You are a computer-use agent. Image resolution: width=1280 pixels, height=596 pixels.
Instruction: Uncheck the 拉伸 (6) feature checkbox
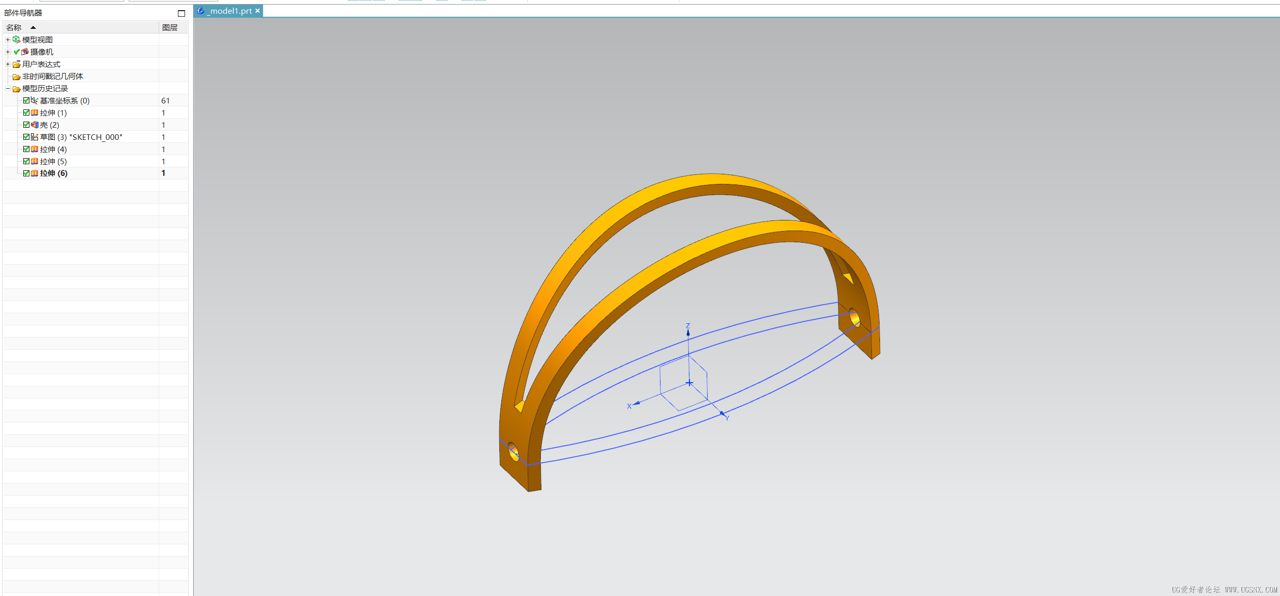[26, 173]
